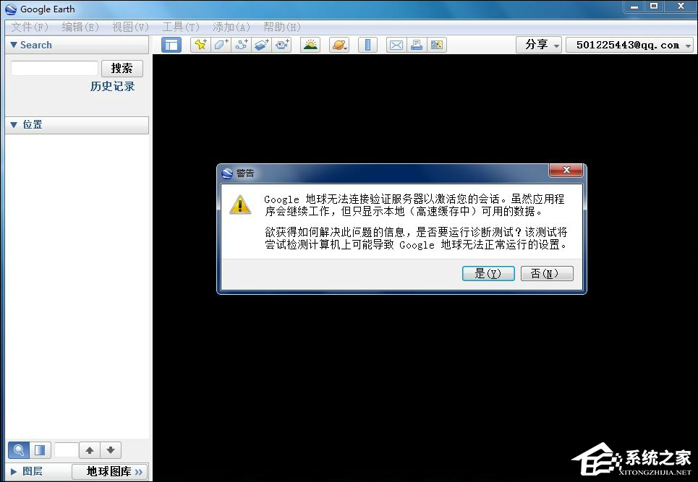Email the current view
Viewport: 698px width, 482px height.
click(x=396, y=44)
